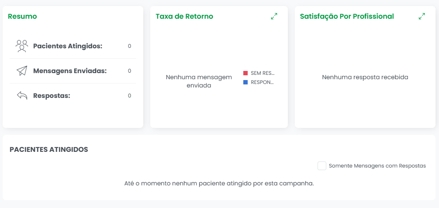Select the Mensagens Enviadas summary label

pos(70,71)
